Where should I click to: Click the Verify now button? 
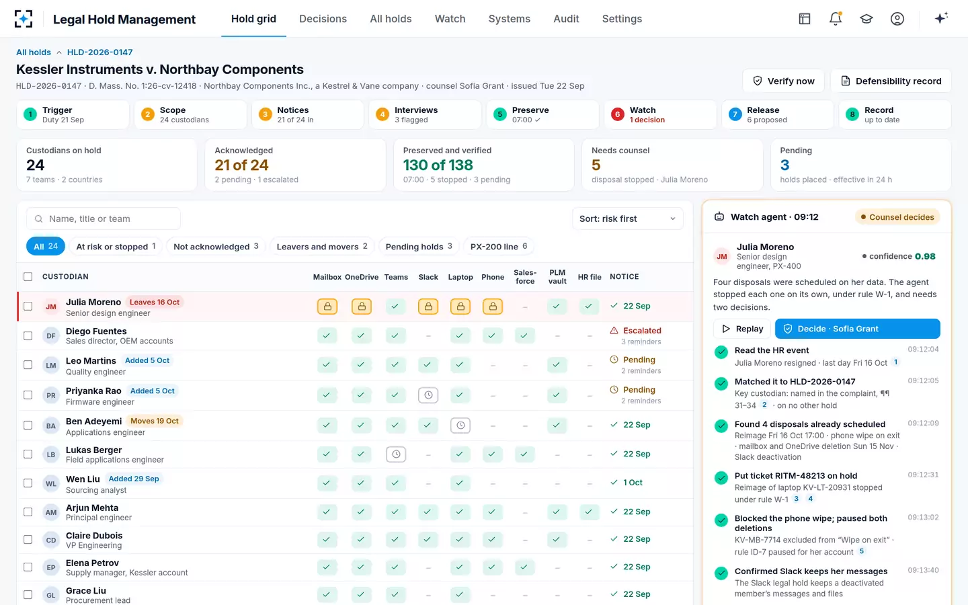784,81
